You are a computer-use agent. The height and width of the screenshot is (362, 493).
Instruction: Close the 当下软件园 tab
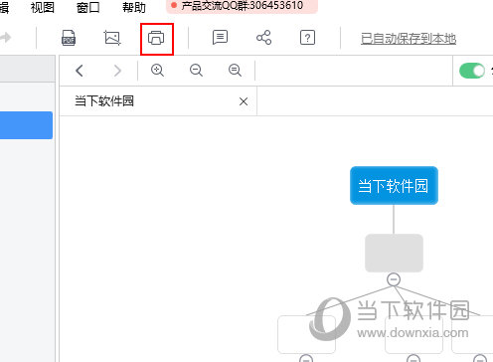(244, 101)
